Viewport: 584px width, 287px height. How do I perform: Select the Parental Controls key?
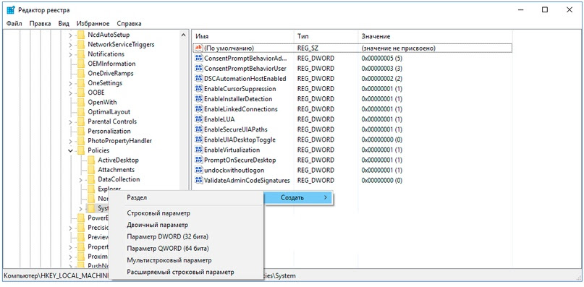[x=112, y=121]
